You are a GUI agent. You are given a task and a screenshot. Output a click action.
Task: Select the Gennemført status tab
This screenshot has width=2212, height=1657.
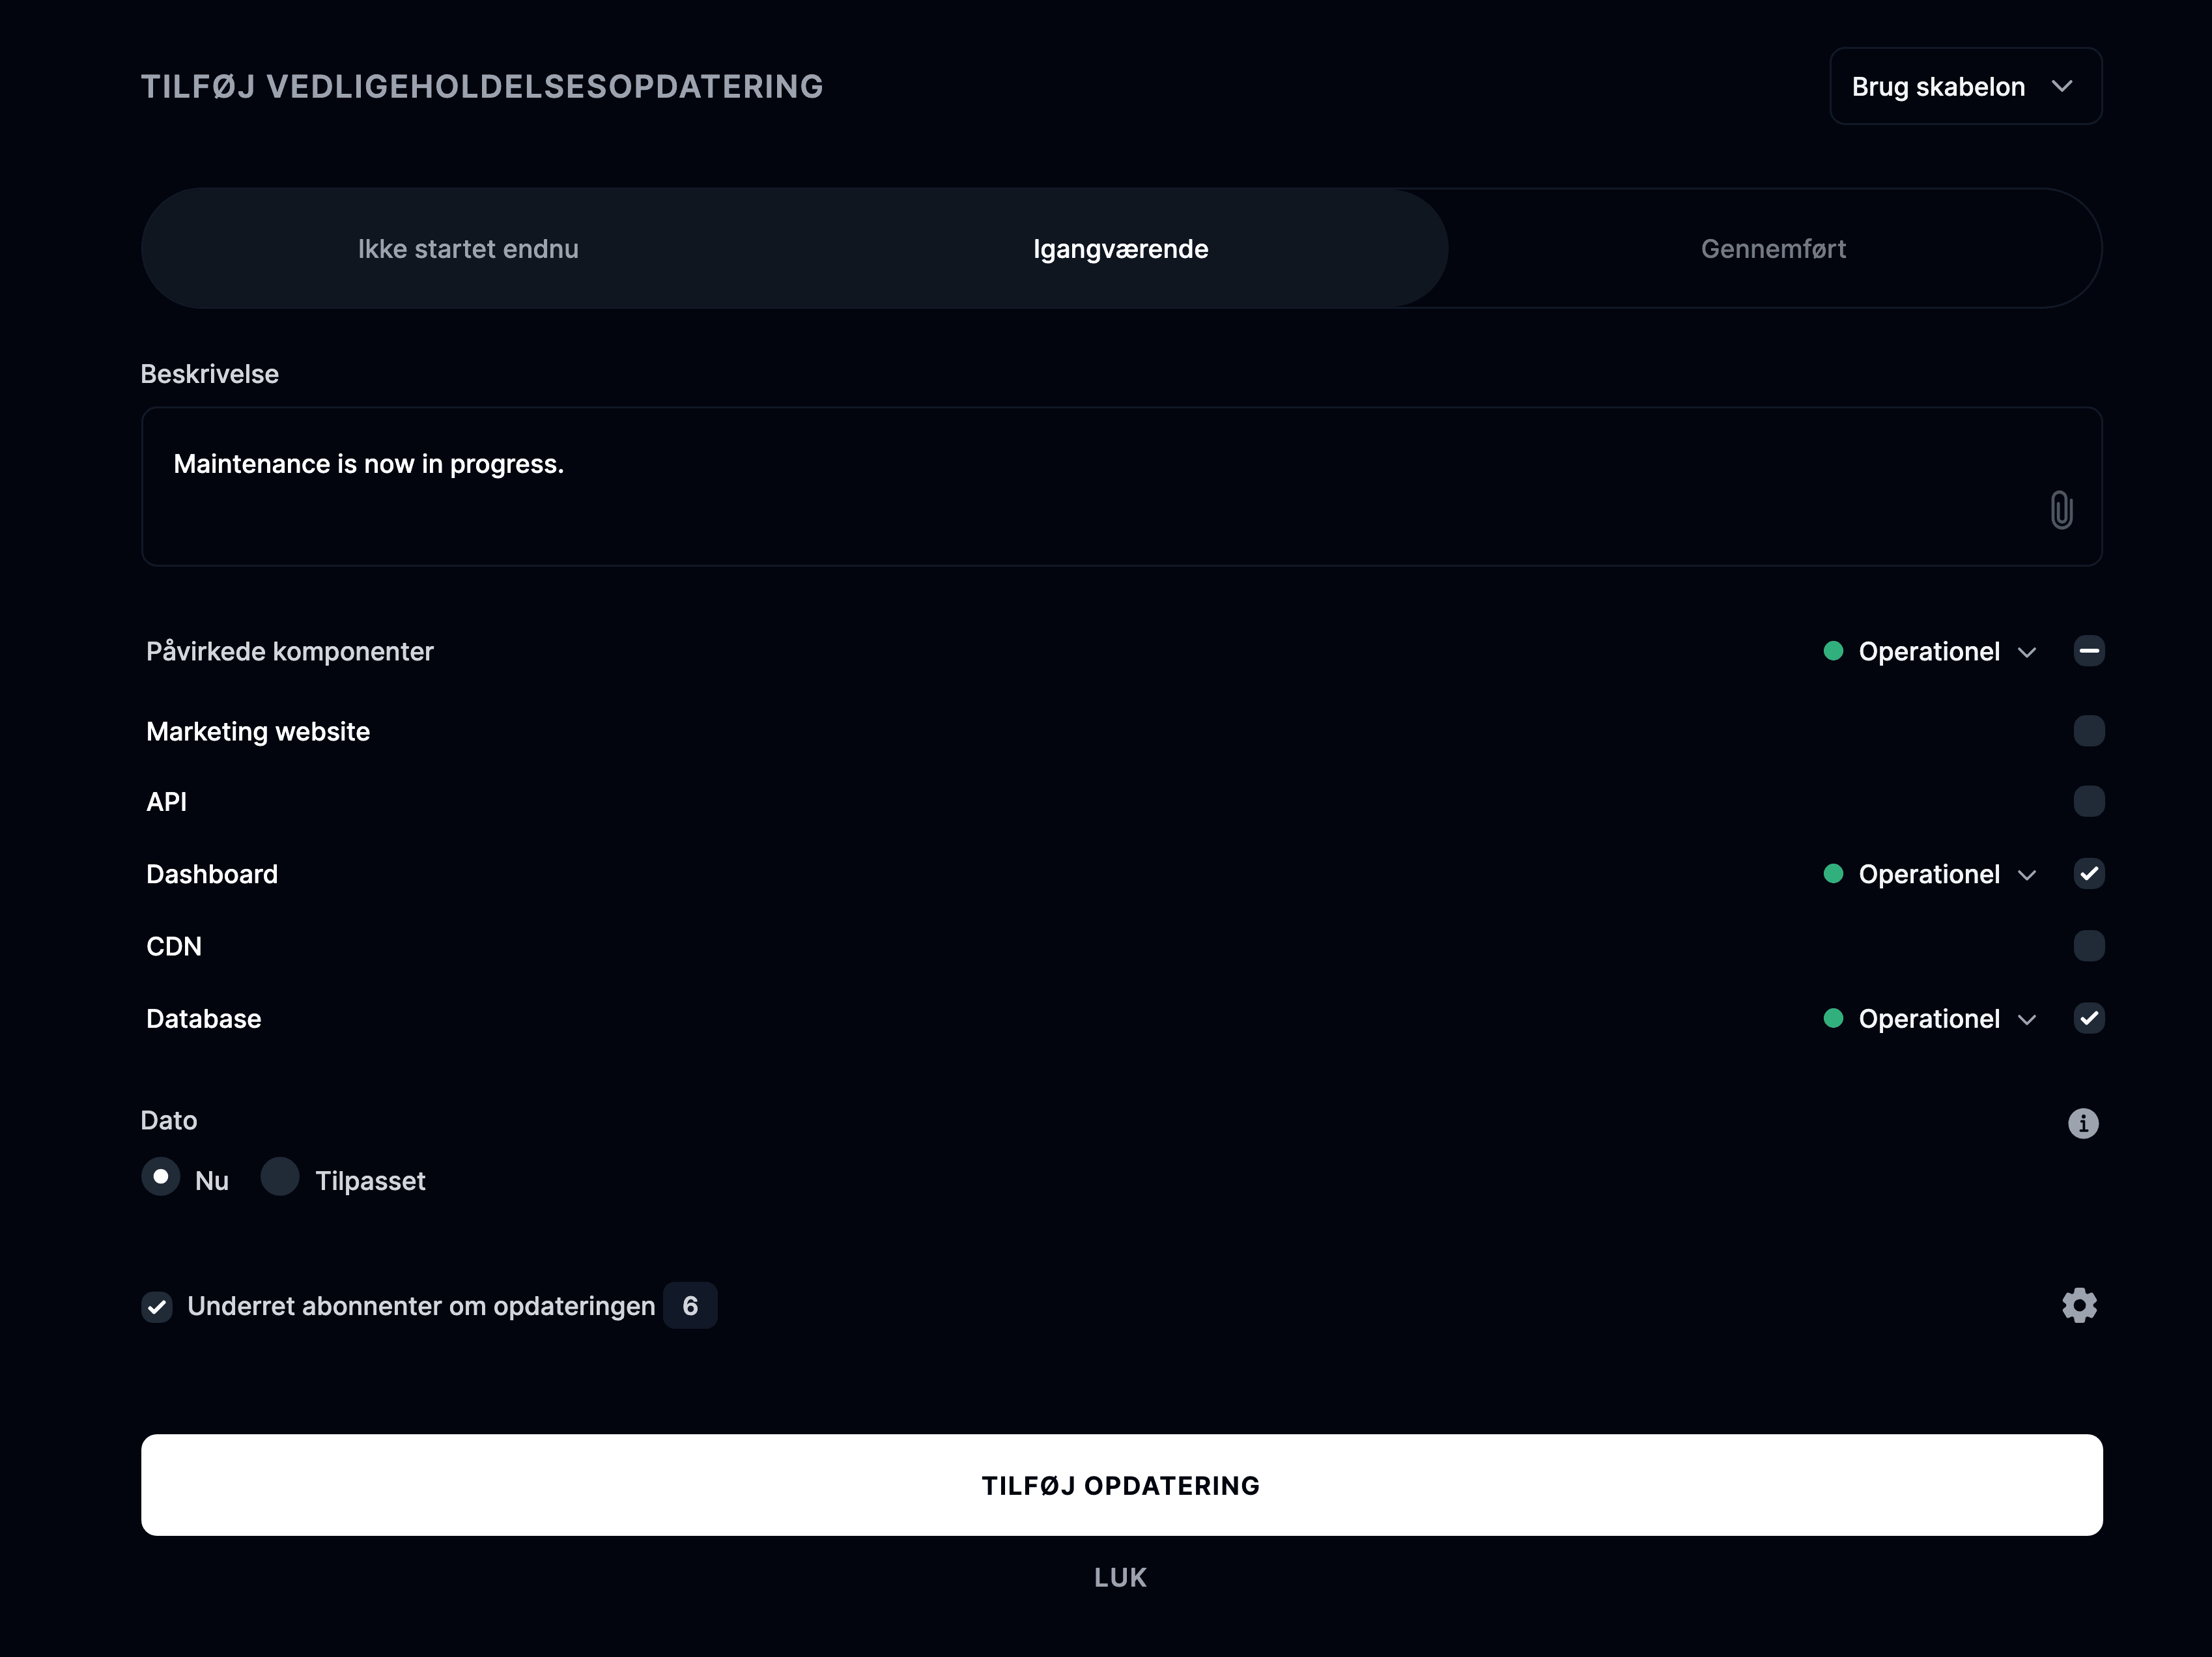click(1773, 248)
